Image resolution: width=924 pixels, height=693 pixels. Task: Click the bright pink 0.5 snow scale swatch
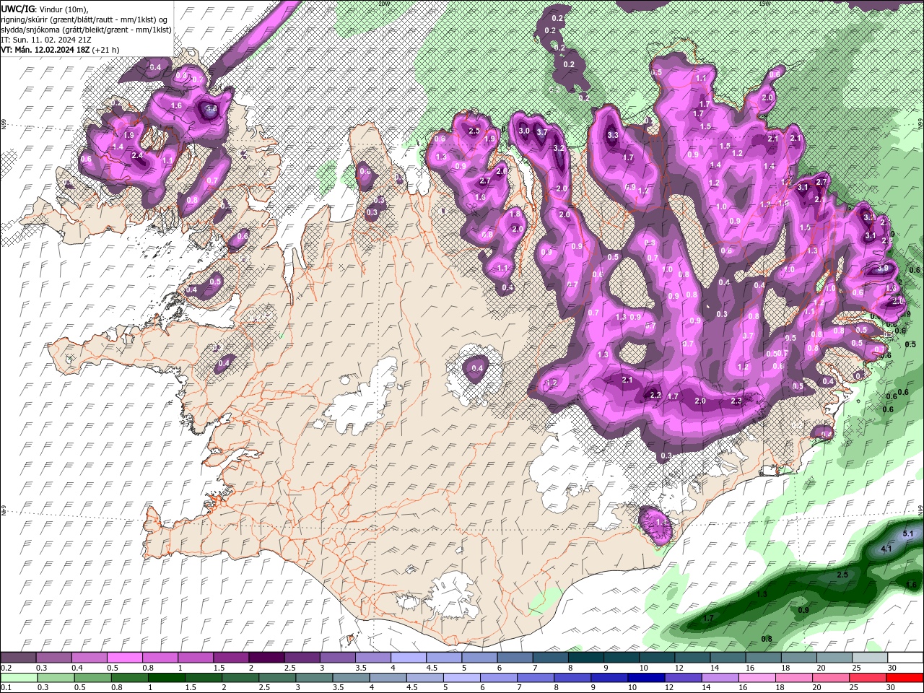tap(124, 658)
